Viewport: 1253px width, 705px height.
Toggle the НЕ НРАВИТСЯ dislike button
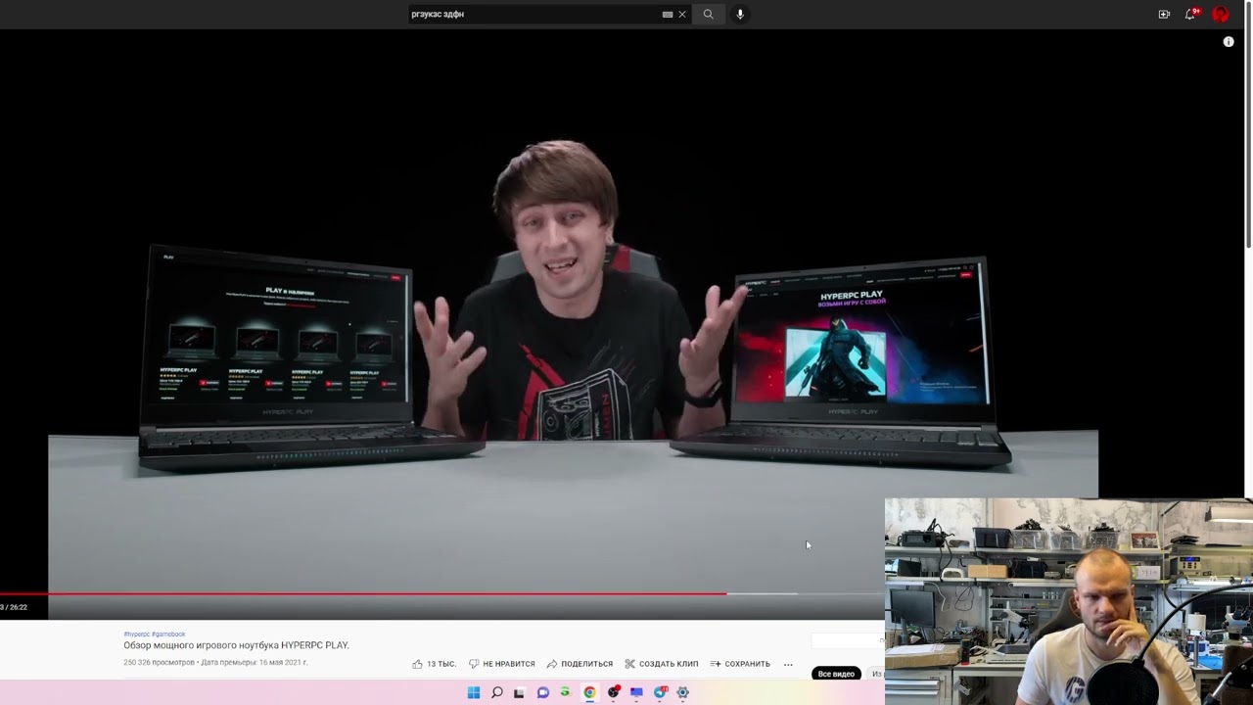pos(502,664)
